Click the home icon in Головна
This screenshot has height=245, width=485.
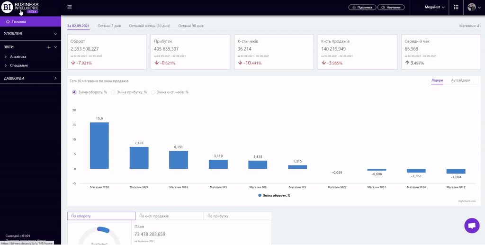coord(8,22)
